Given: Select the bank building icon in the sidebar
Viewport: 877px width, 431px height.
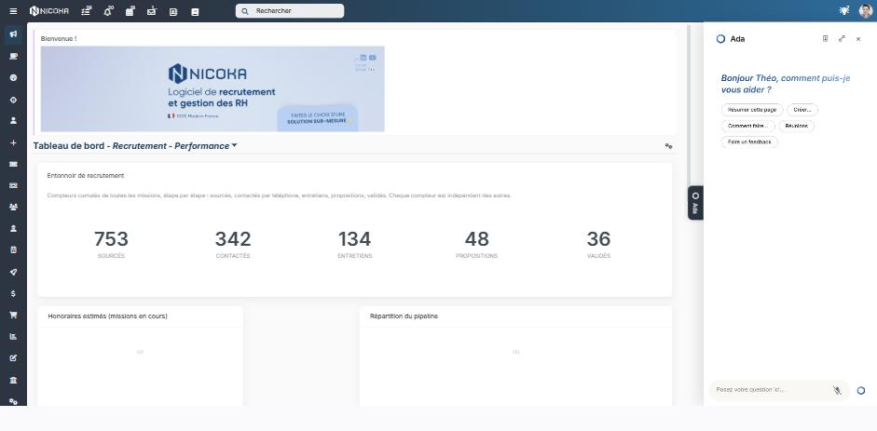Looking at the screenshot, I should (13, 380).
